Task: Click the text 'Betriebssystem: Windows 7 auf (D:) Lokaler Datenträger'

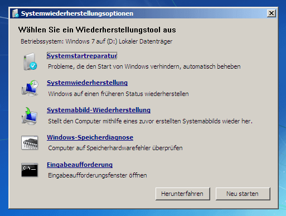Action: 96,41
